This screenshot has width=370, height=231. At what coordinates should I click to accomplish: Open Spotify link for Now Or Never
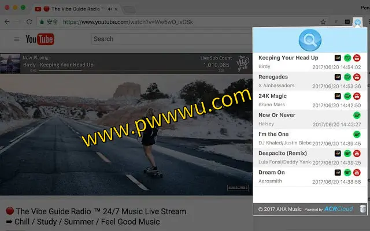(357, 115)
